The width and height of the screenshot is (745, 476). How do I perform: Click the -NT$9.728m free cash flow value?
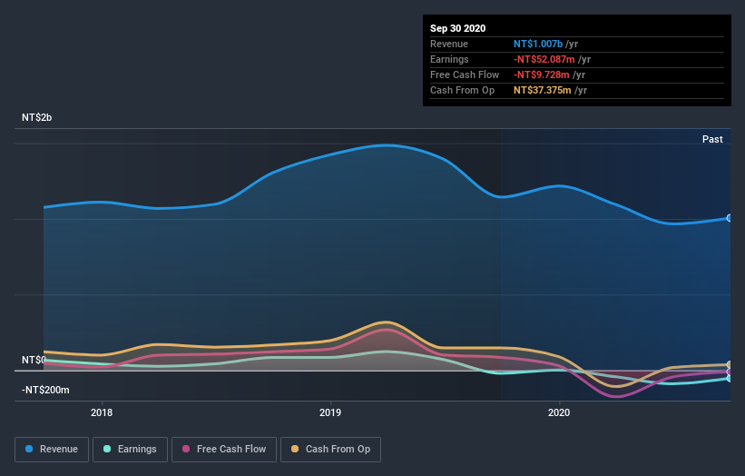pos(541,74)
